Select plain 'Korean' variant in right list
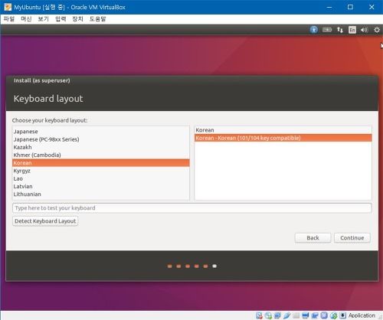The width and height of the screenshot is (383, 320). pos(283,130)
